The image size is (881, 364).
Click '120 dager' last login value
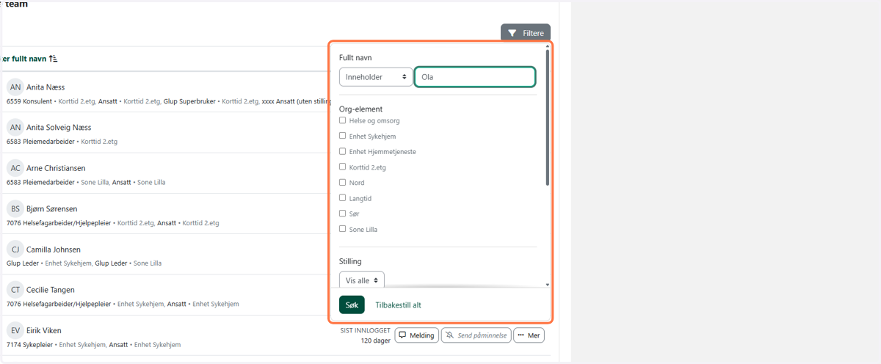376,341
